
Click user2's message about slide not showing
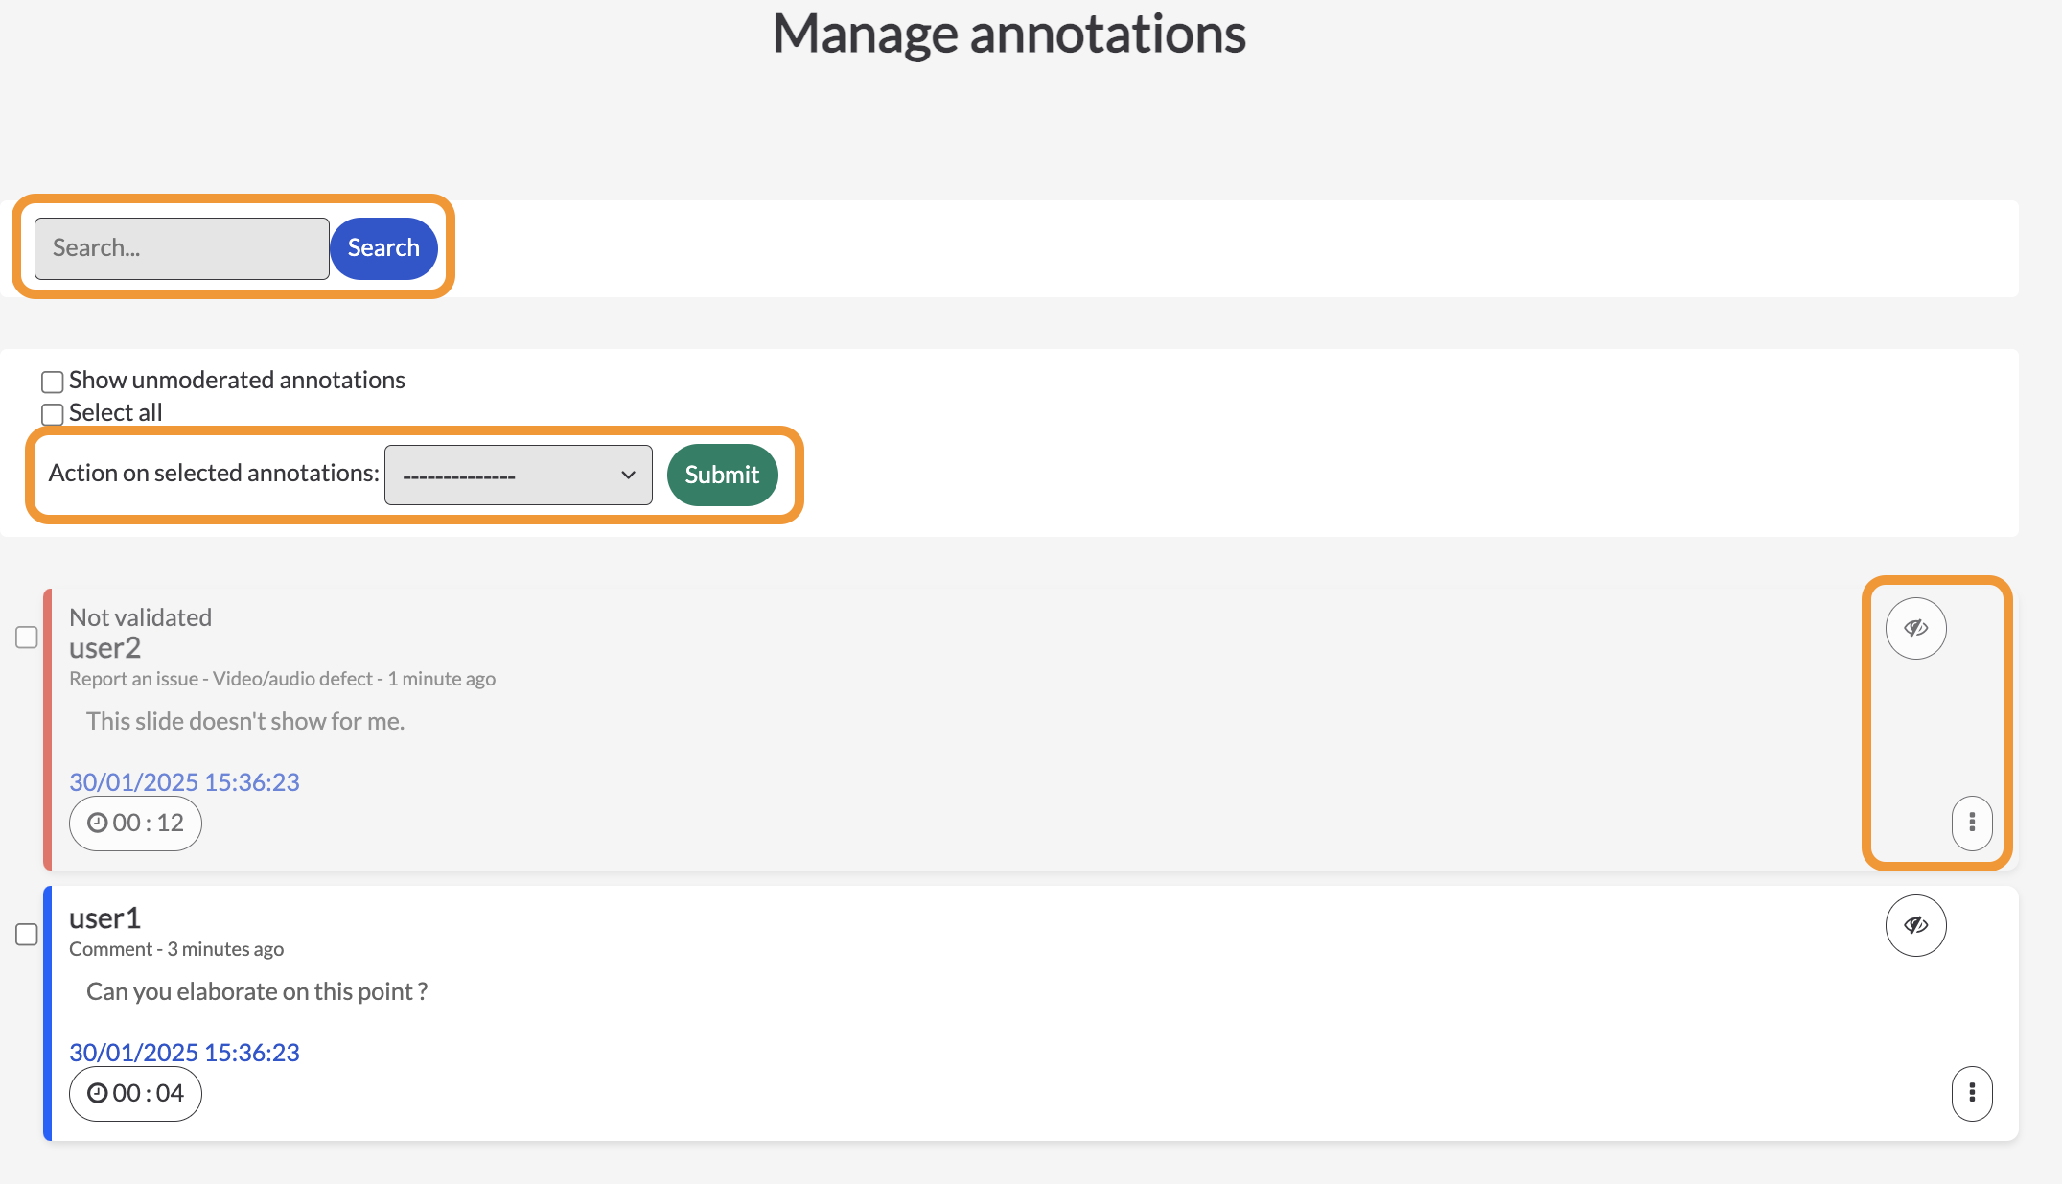point(245,721)
